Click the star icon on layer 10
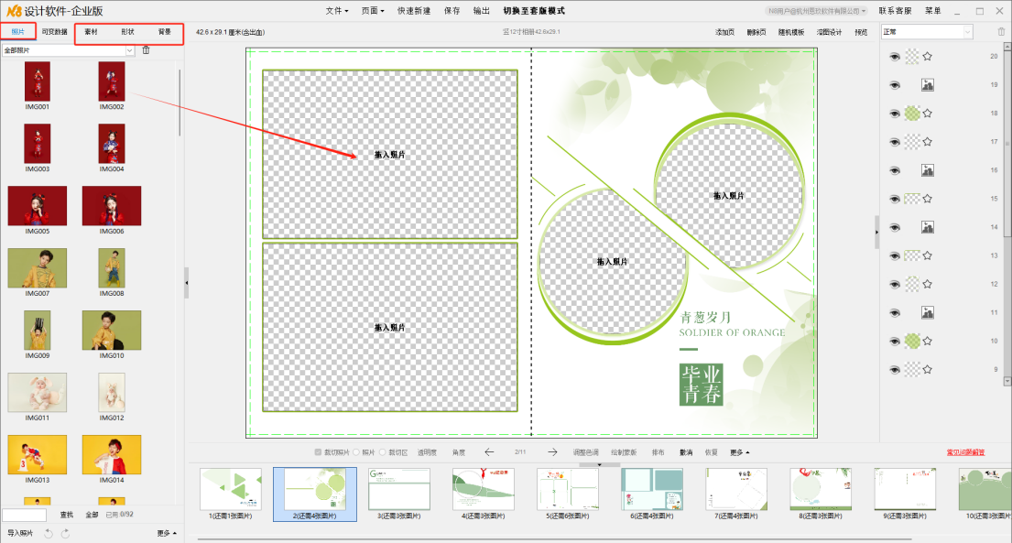Viewport: 1012px width, 543px height. [x=928, y=341]
